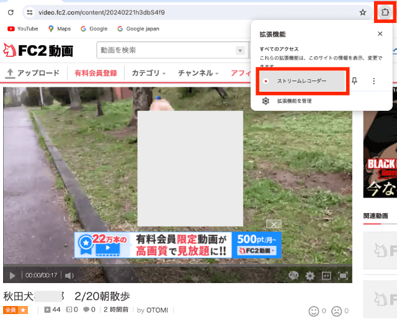Screen dimensions: 397x319
Task: Click the 全員 star badge
Action: click(16, 310)
